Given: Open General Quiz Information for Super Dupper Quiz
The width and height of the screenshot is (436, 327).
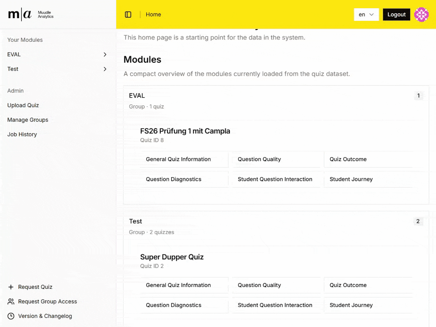Looking at the screenshot, I should click(x=184, y=285).
